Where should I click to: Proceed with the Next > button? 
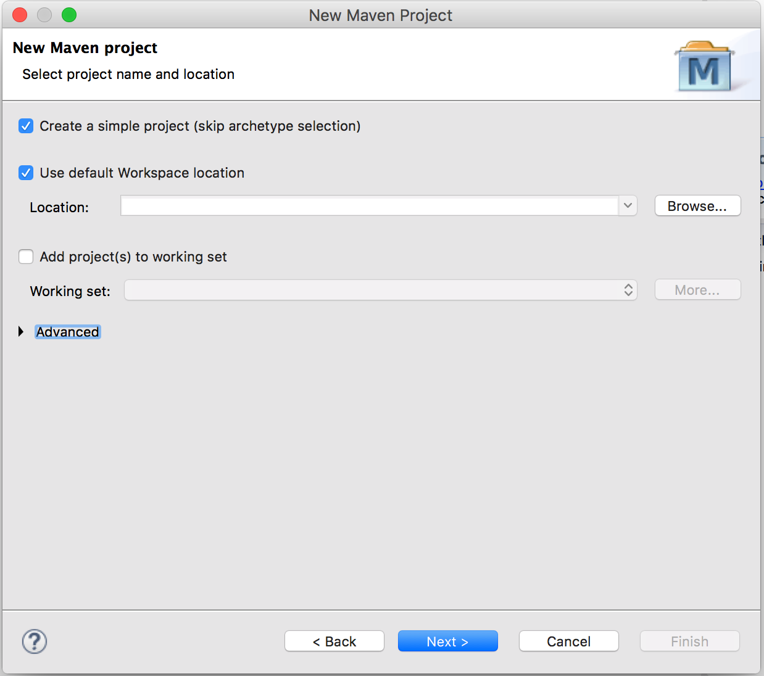point(448,641)
